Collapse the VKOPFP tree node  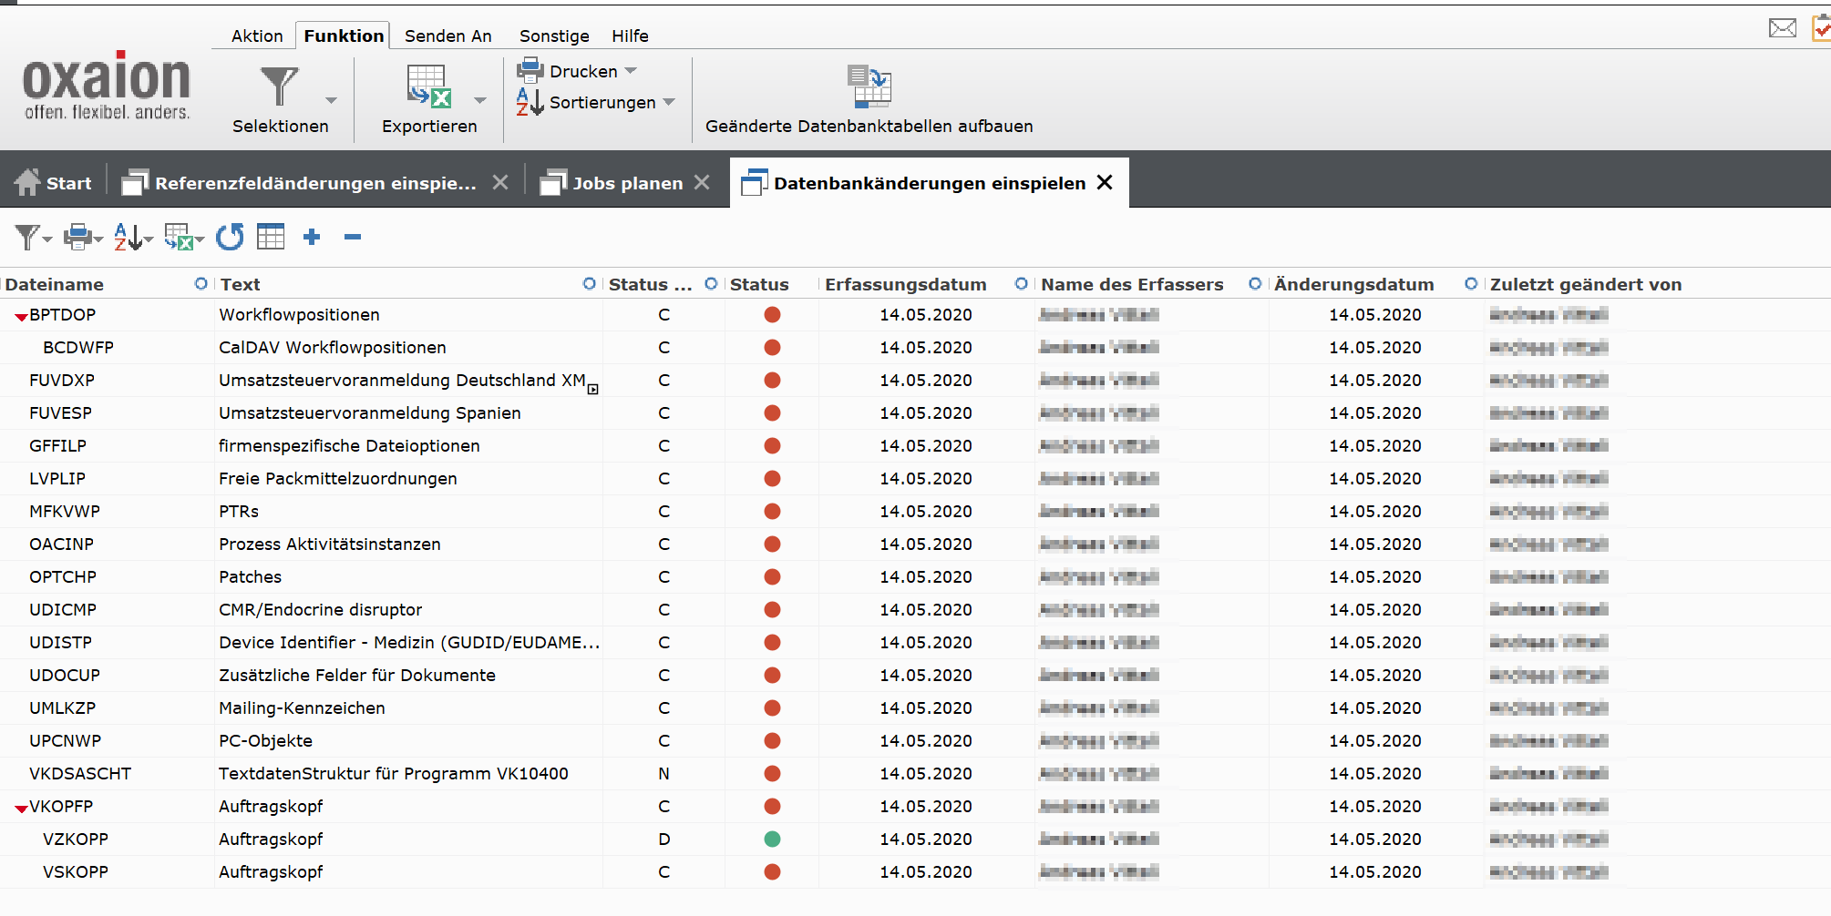tap(21, 809)
